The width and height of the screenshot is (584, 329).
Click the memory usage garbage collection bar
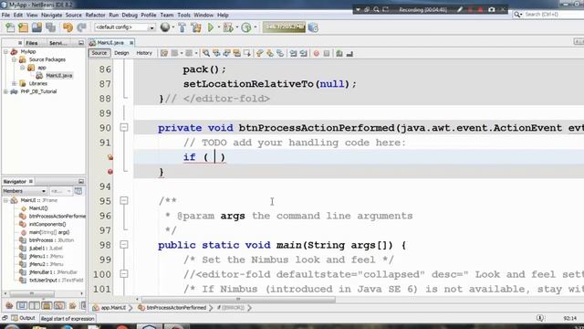(x=284, y=27)
